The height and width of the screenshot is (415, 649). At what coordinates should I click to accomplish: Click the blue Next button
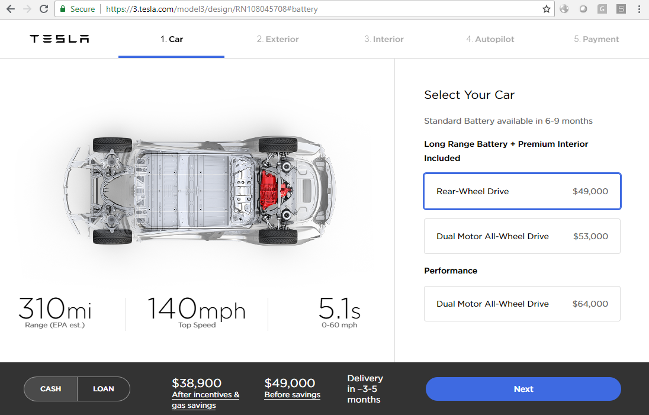point(523,389)
